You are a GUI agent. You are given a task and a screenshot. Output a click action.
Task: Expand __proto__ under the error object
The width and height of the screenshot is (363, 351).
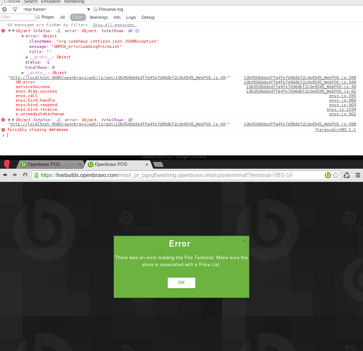click(x=27, y=57)
